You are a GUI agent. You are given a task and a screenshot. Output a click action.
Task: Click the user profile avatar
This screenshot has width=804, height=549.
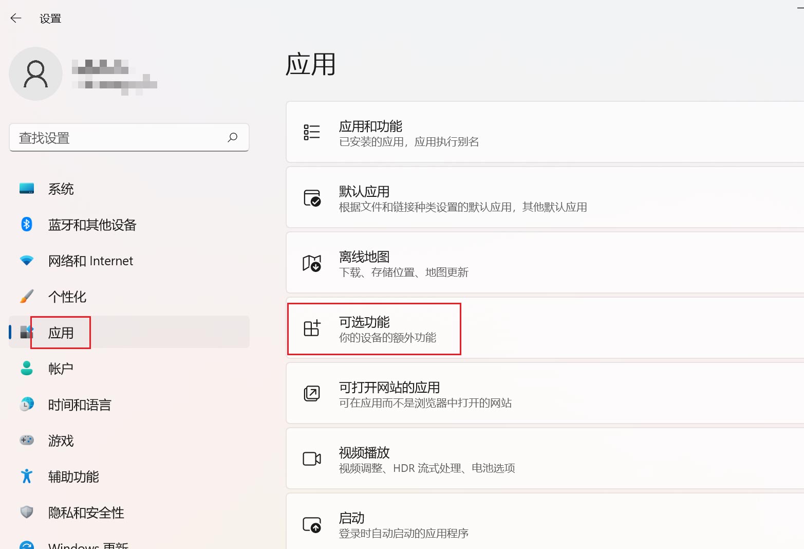coord(35,74)
